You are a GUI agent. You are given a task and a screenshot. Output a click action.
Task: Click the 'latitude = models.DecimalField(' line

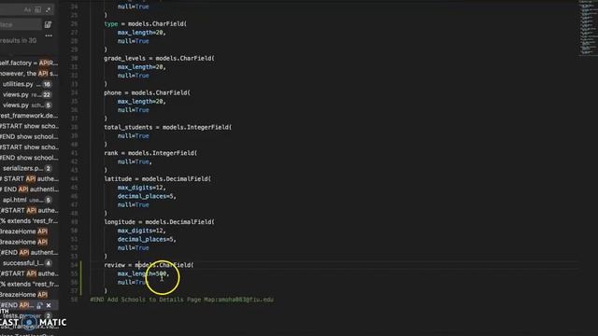(158, 179)
